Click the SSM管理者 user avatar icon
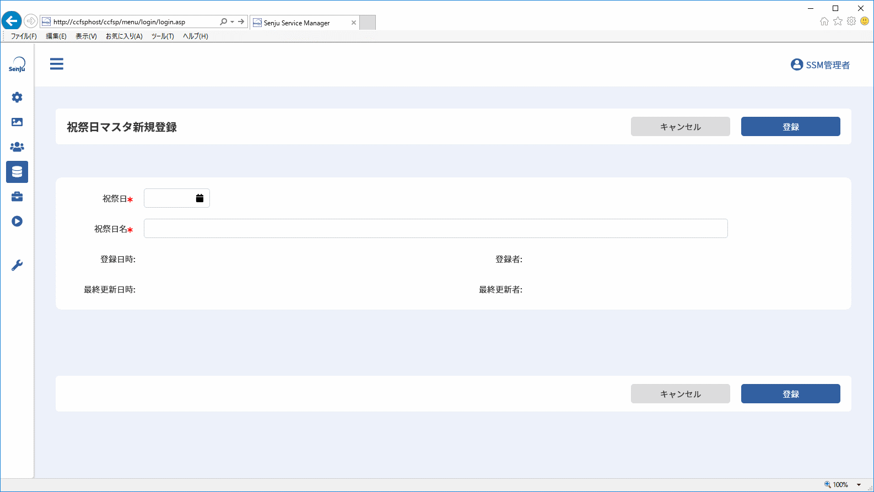 coord(797,64)
